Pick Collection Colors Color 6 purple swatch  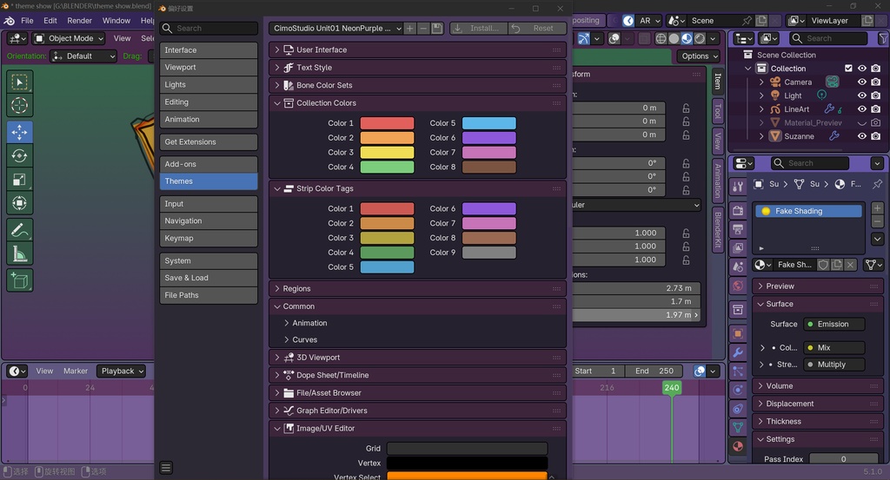click(x=488, y=138)
